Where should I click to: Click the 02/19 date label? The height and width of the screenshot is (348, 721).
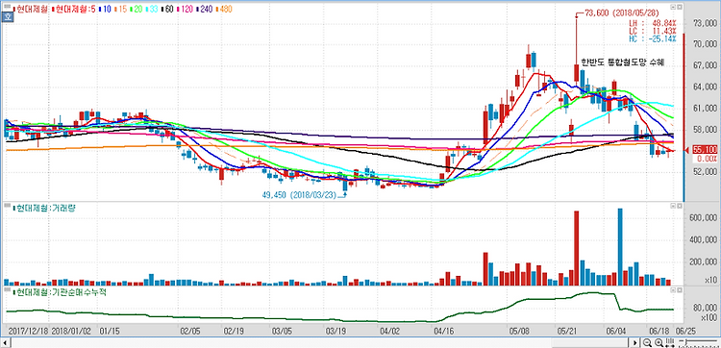[x=233, y=331]
